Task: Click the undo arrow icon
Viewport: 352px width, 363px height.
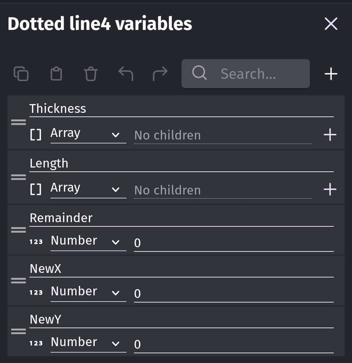Action: (125, 74)
